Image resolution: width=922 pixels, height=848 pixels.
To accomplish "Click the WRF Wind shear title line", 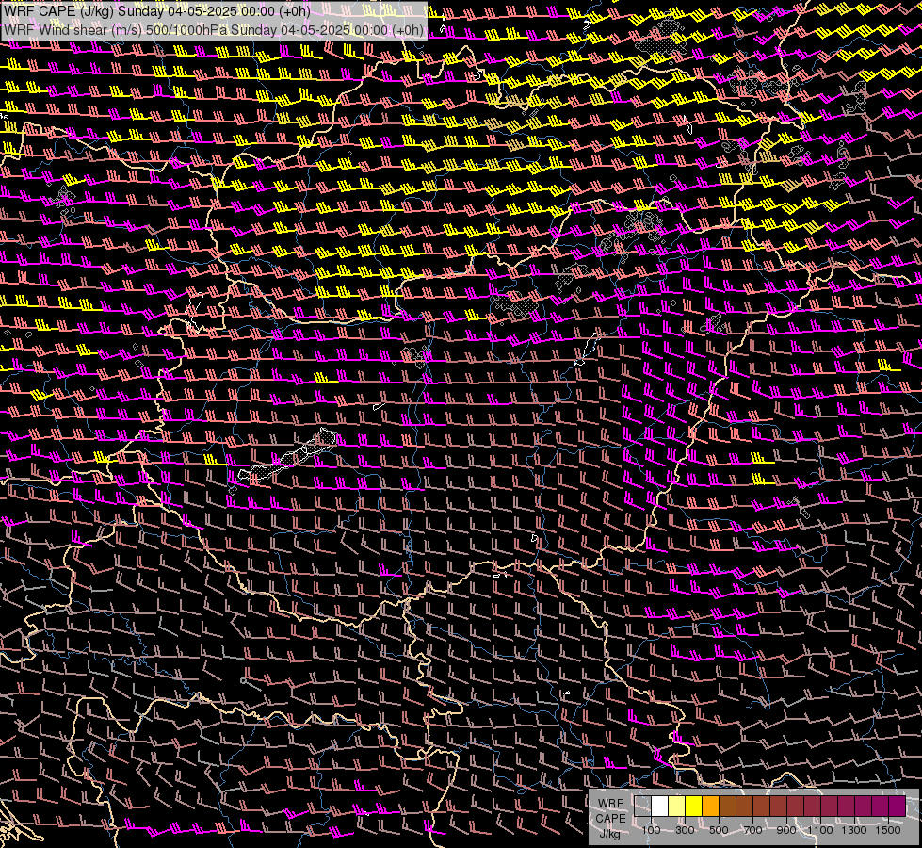I will (214, 30).
